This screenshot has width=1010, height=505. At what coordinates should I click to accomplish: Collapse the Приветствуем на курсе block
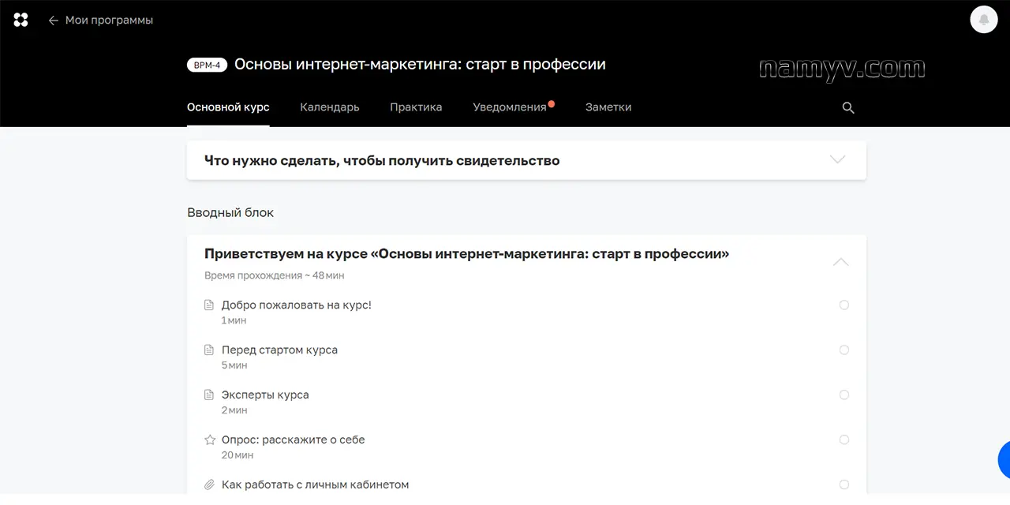point(841,261)
